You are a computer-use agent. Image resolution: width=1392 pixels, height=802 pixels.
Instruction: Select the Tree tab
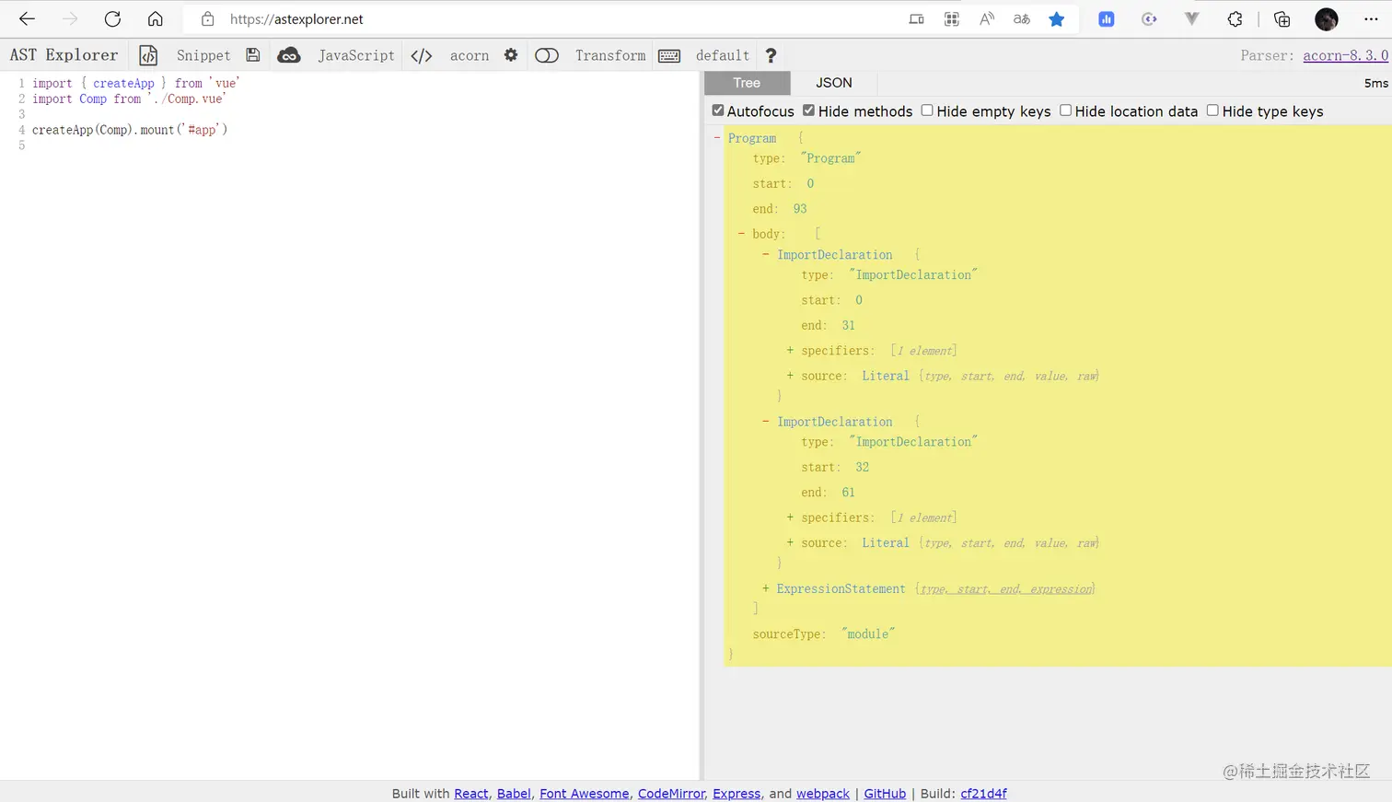pos(747,83)
